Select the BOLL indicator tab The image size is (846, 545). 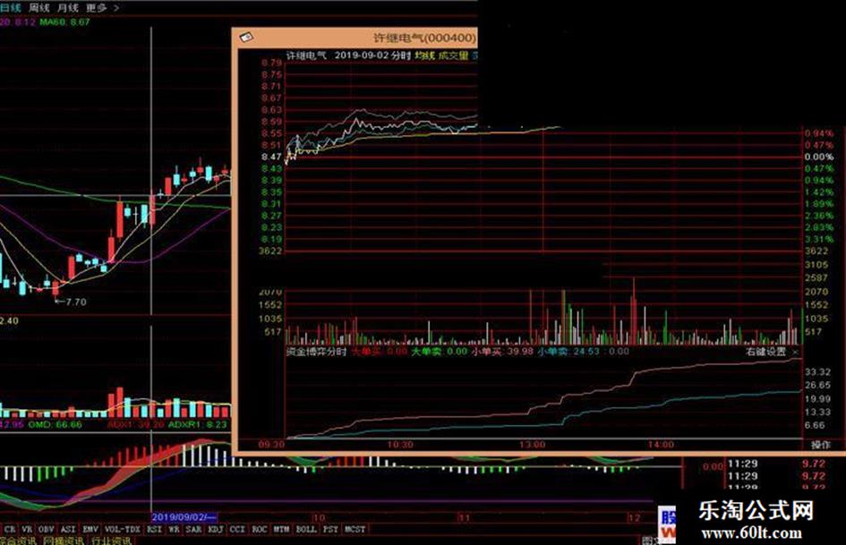pos(306,530)
